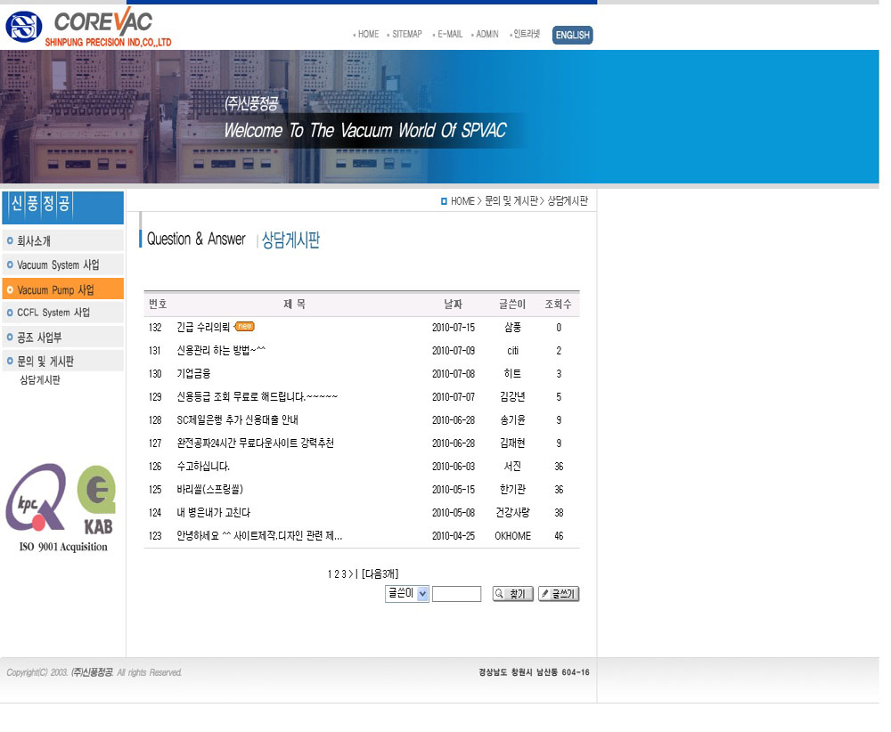Select the 상담게시판 sidebar submenu link
The image size is (891, 732).
click(x=40, y=380)
